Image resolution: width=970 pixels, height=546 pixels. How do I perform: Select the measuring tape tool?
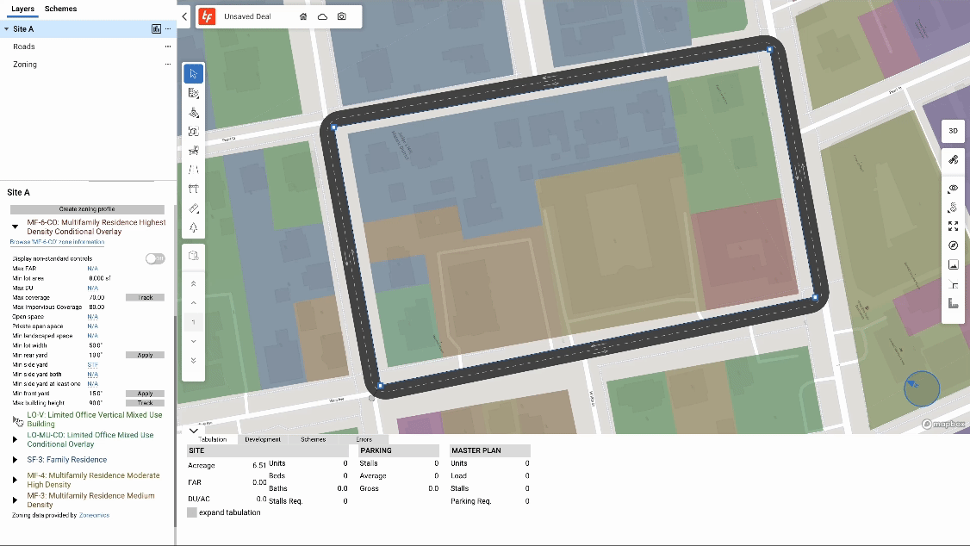click(193, 207)
